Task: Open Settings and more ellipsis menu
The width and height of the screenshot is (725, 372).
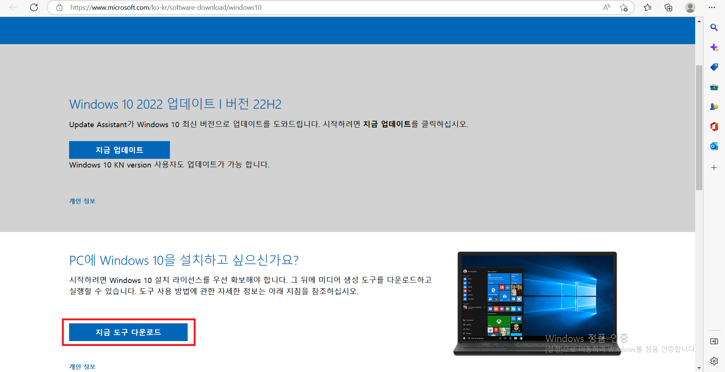Action: [712, 8]
